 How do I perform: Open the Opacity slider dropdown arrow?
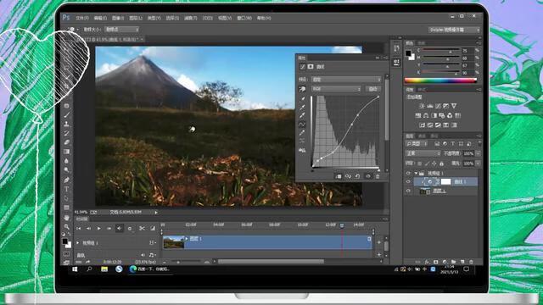pyautogui.click(x=479, y=153)
